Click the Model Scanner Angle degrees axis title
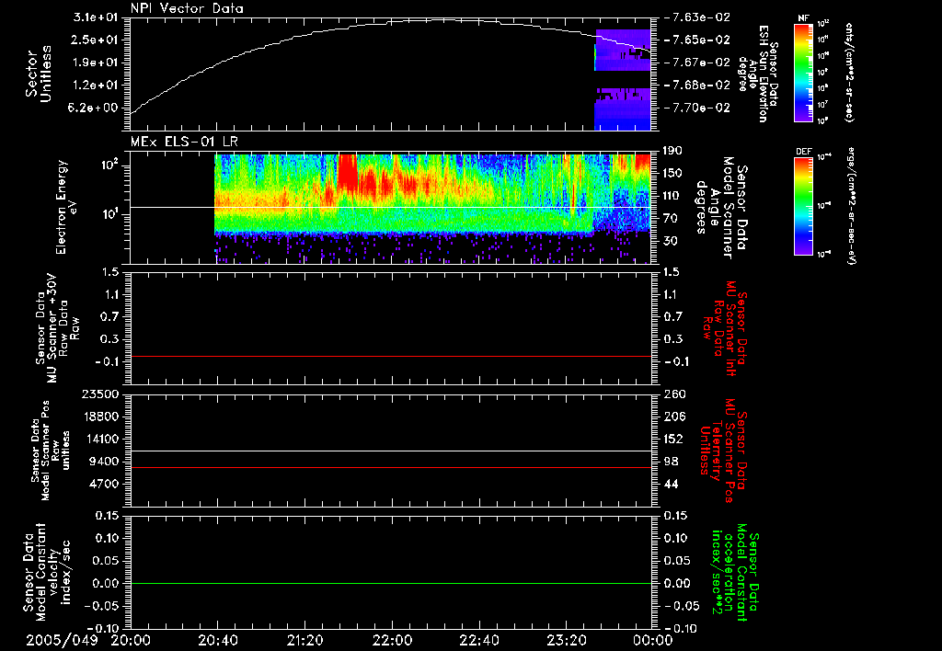 pos(721,208)
